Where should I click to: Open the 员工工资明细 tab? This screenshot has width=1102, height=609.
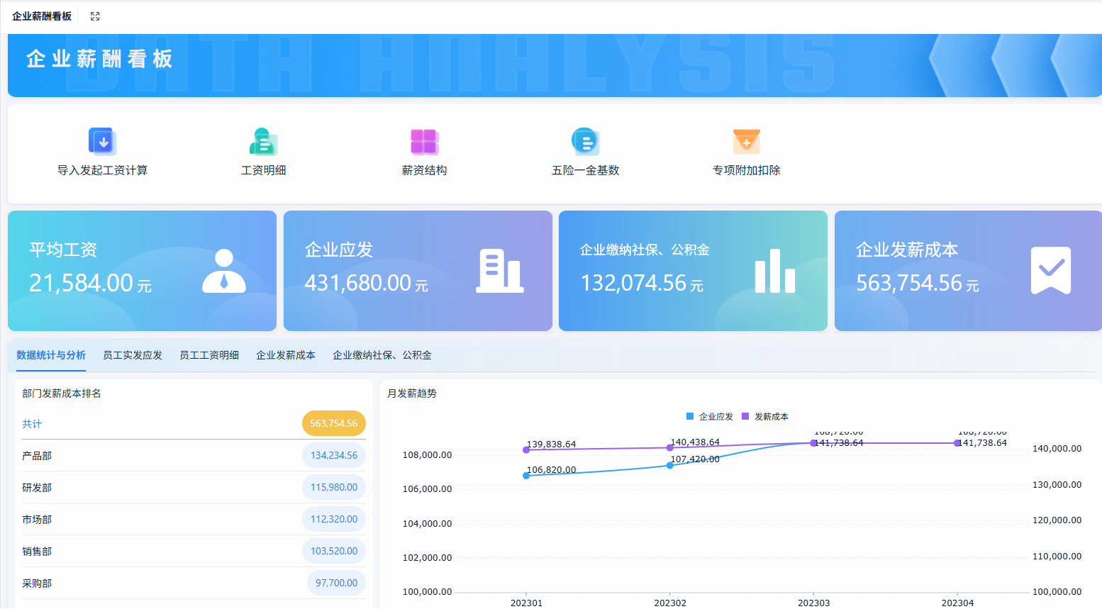[x=208, y=355]
